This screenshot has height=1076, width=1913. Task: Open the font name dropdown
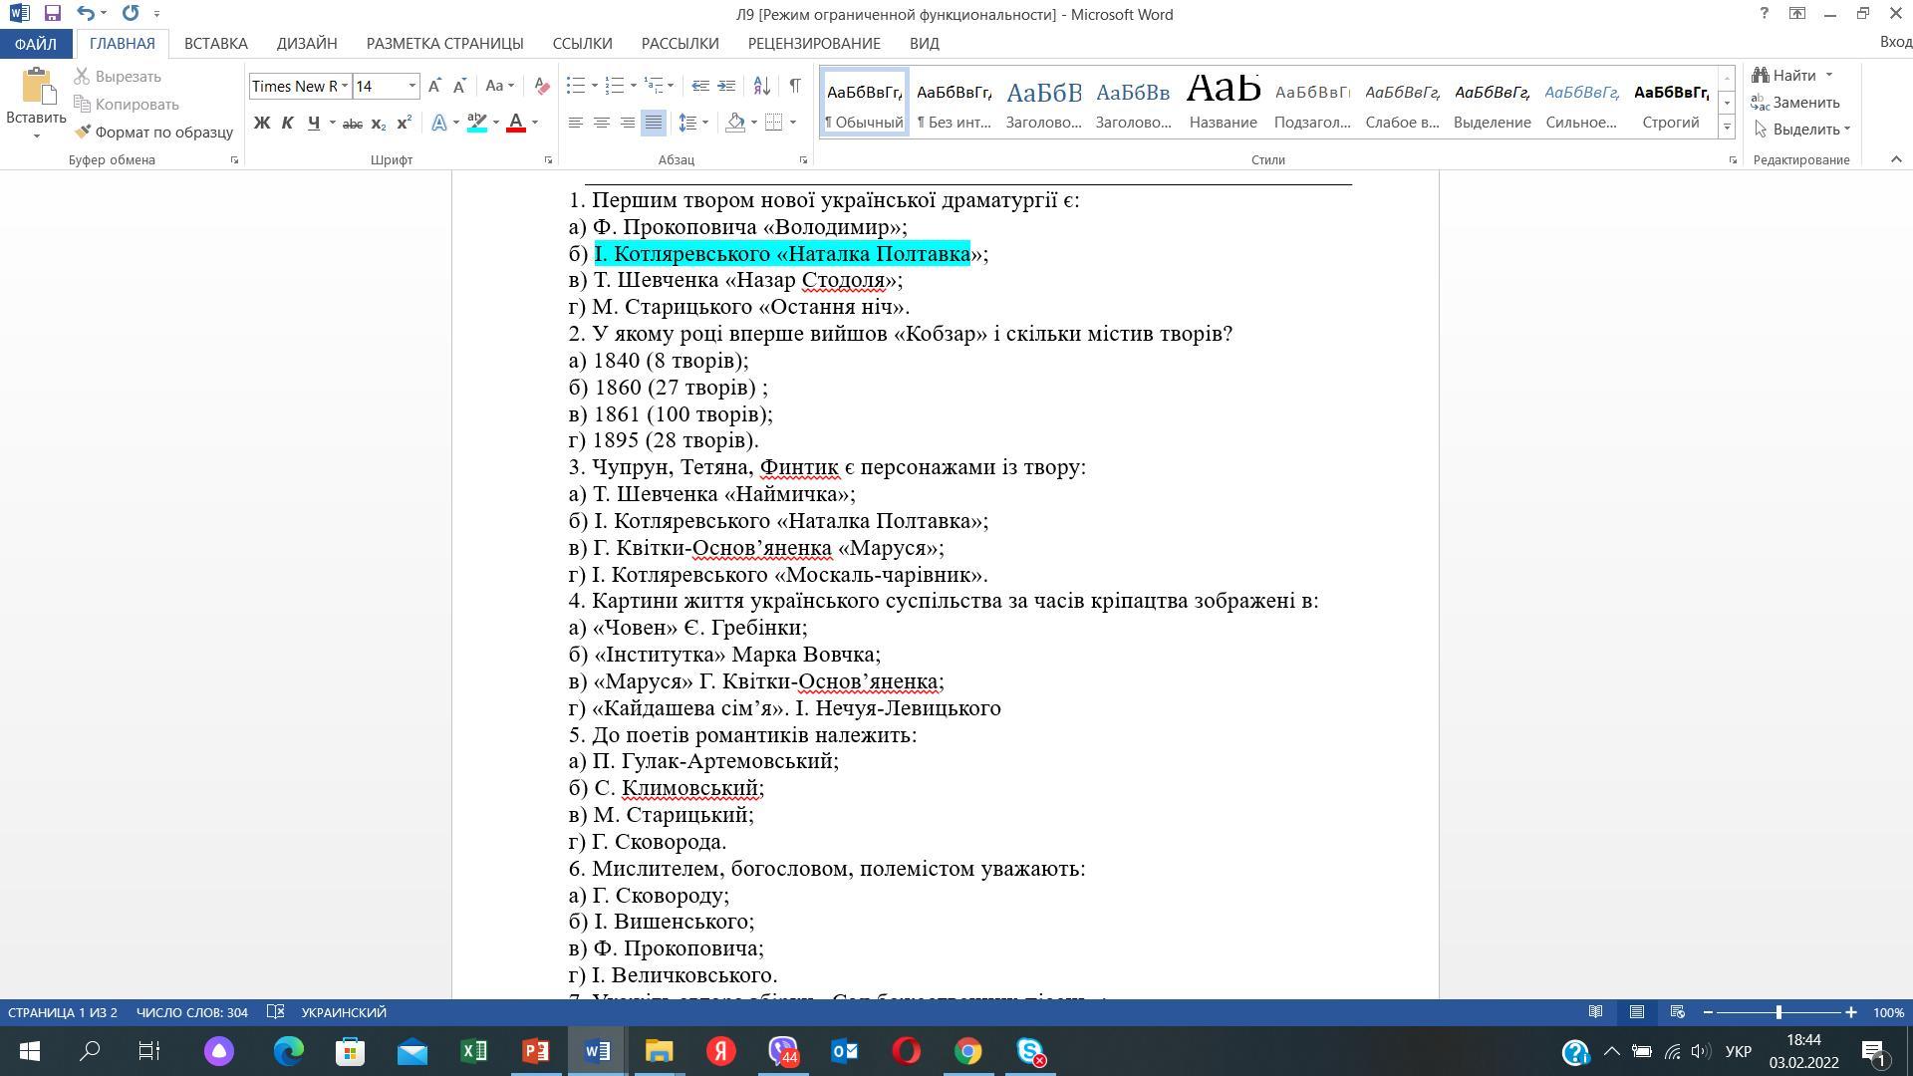[x=345, y=86]
